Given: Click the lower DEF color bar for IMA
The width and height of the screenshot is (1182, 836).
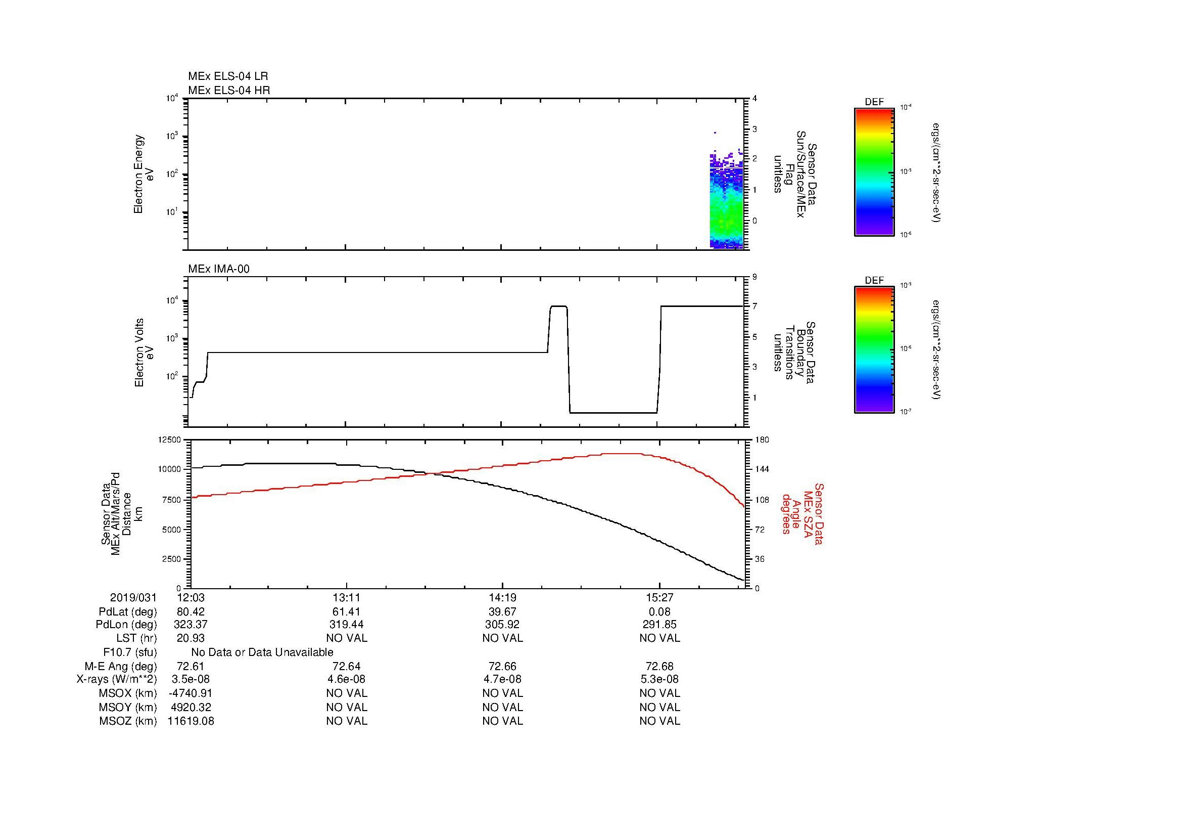Looking at the screenshot, I should [874, 350].
